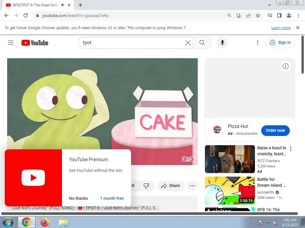This screenshot has height=228, width=305.
Task: Sign in to YouTube
Action: pos(280,43)
